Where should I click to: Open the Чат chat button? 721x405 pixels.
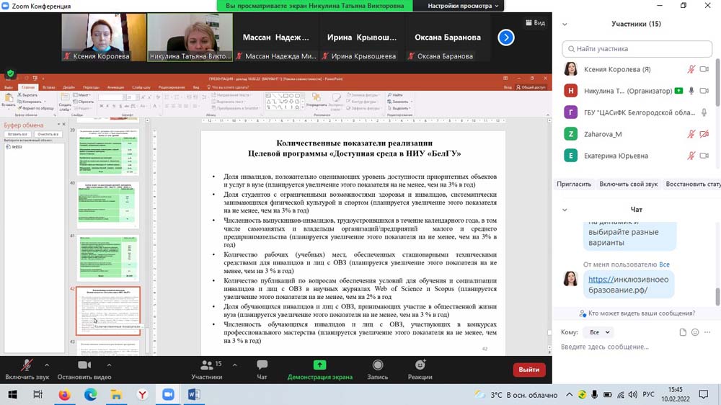coord(262,370)
